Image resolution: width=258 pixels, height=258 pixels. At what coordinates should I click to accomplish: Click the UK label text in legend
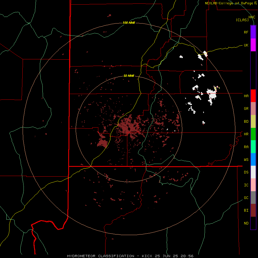[246, 45]
